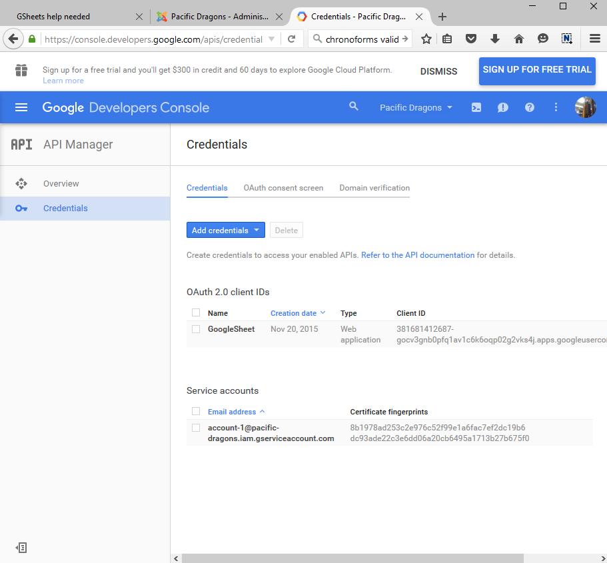
Task: Select the Credentials page tab
Action: pos(207,188)
